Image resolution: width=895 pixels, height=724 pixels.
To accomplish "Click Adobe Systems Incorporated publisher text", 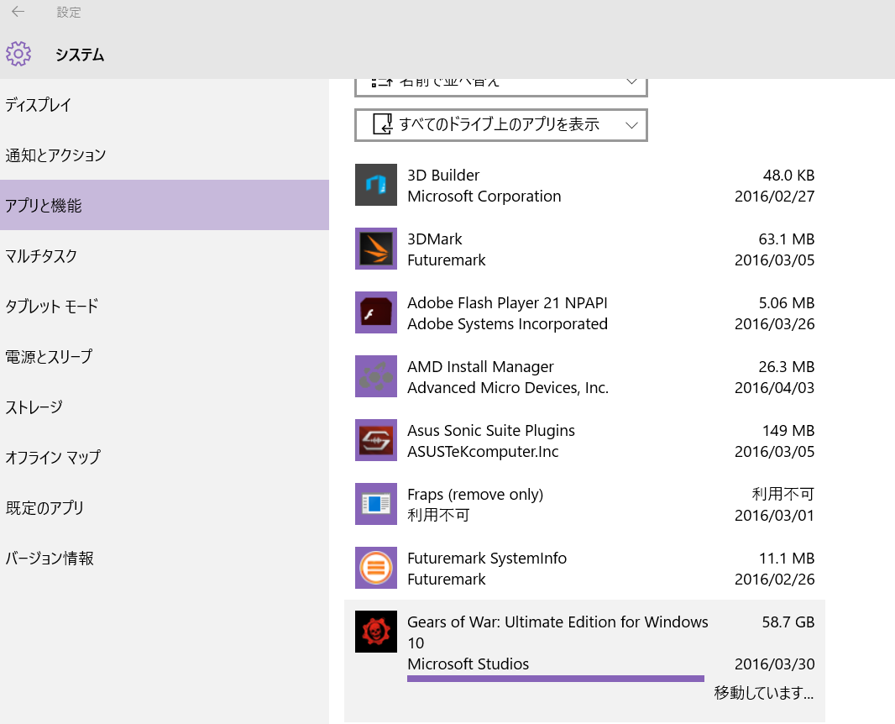I will point(507,323).
